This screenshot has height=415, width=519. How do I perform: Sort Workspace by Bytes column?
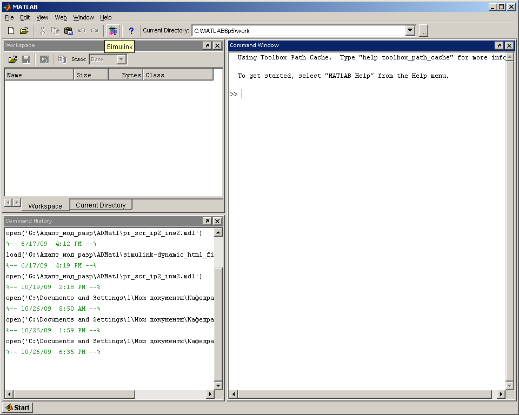coord(126,75)
